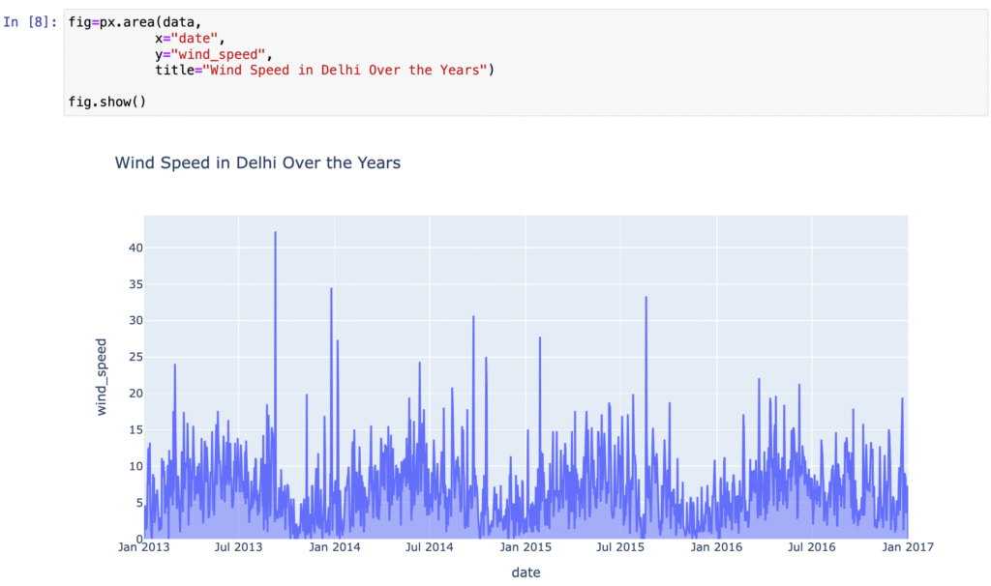The width and height of the screenshot is (991, 586).
Task: Click the Jul 2013 x-axis tick label
Action: click(238, 547)
